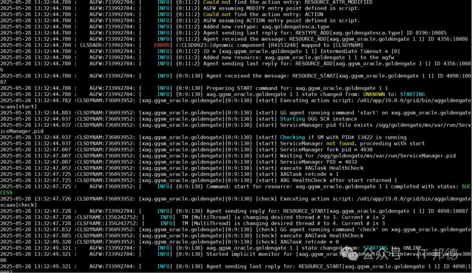The image size is (473, 273).
Task: Click 'Intermediate Timeout = [0]' text
Action: [x=360, y=51]
